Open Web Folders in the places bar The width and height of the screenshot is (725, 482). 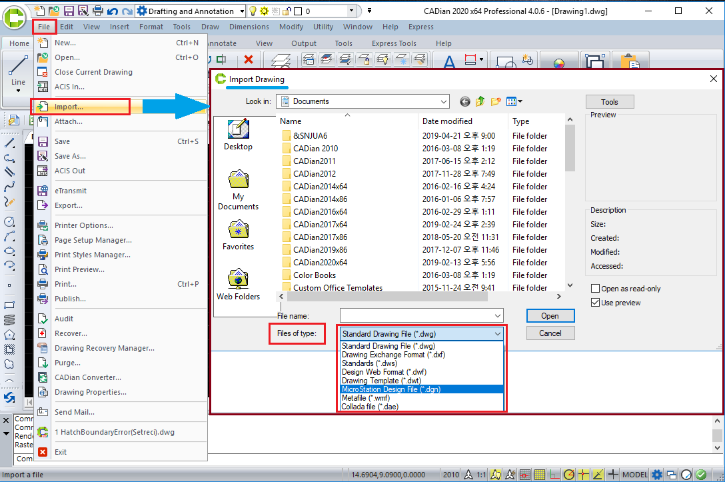pyautogui.click(x=238, y=285)
